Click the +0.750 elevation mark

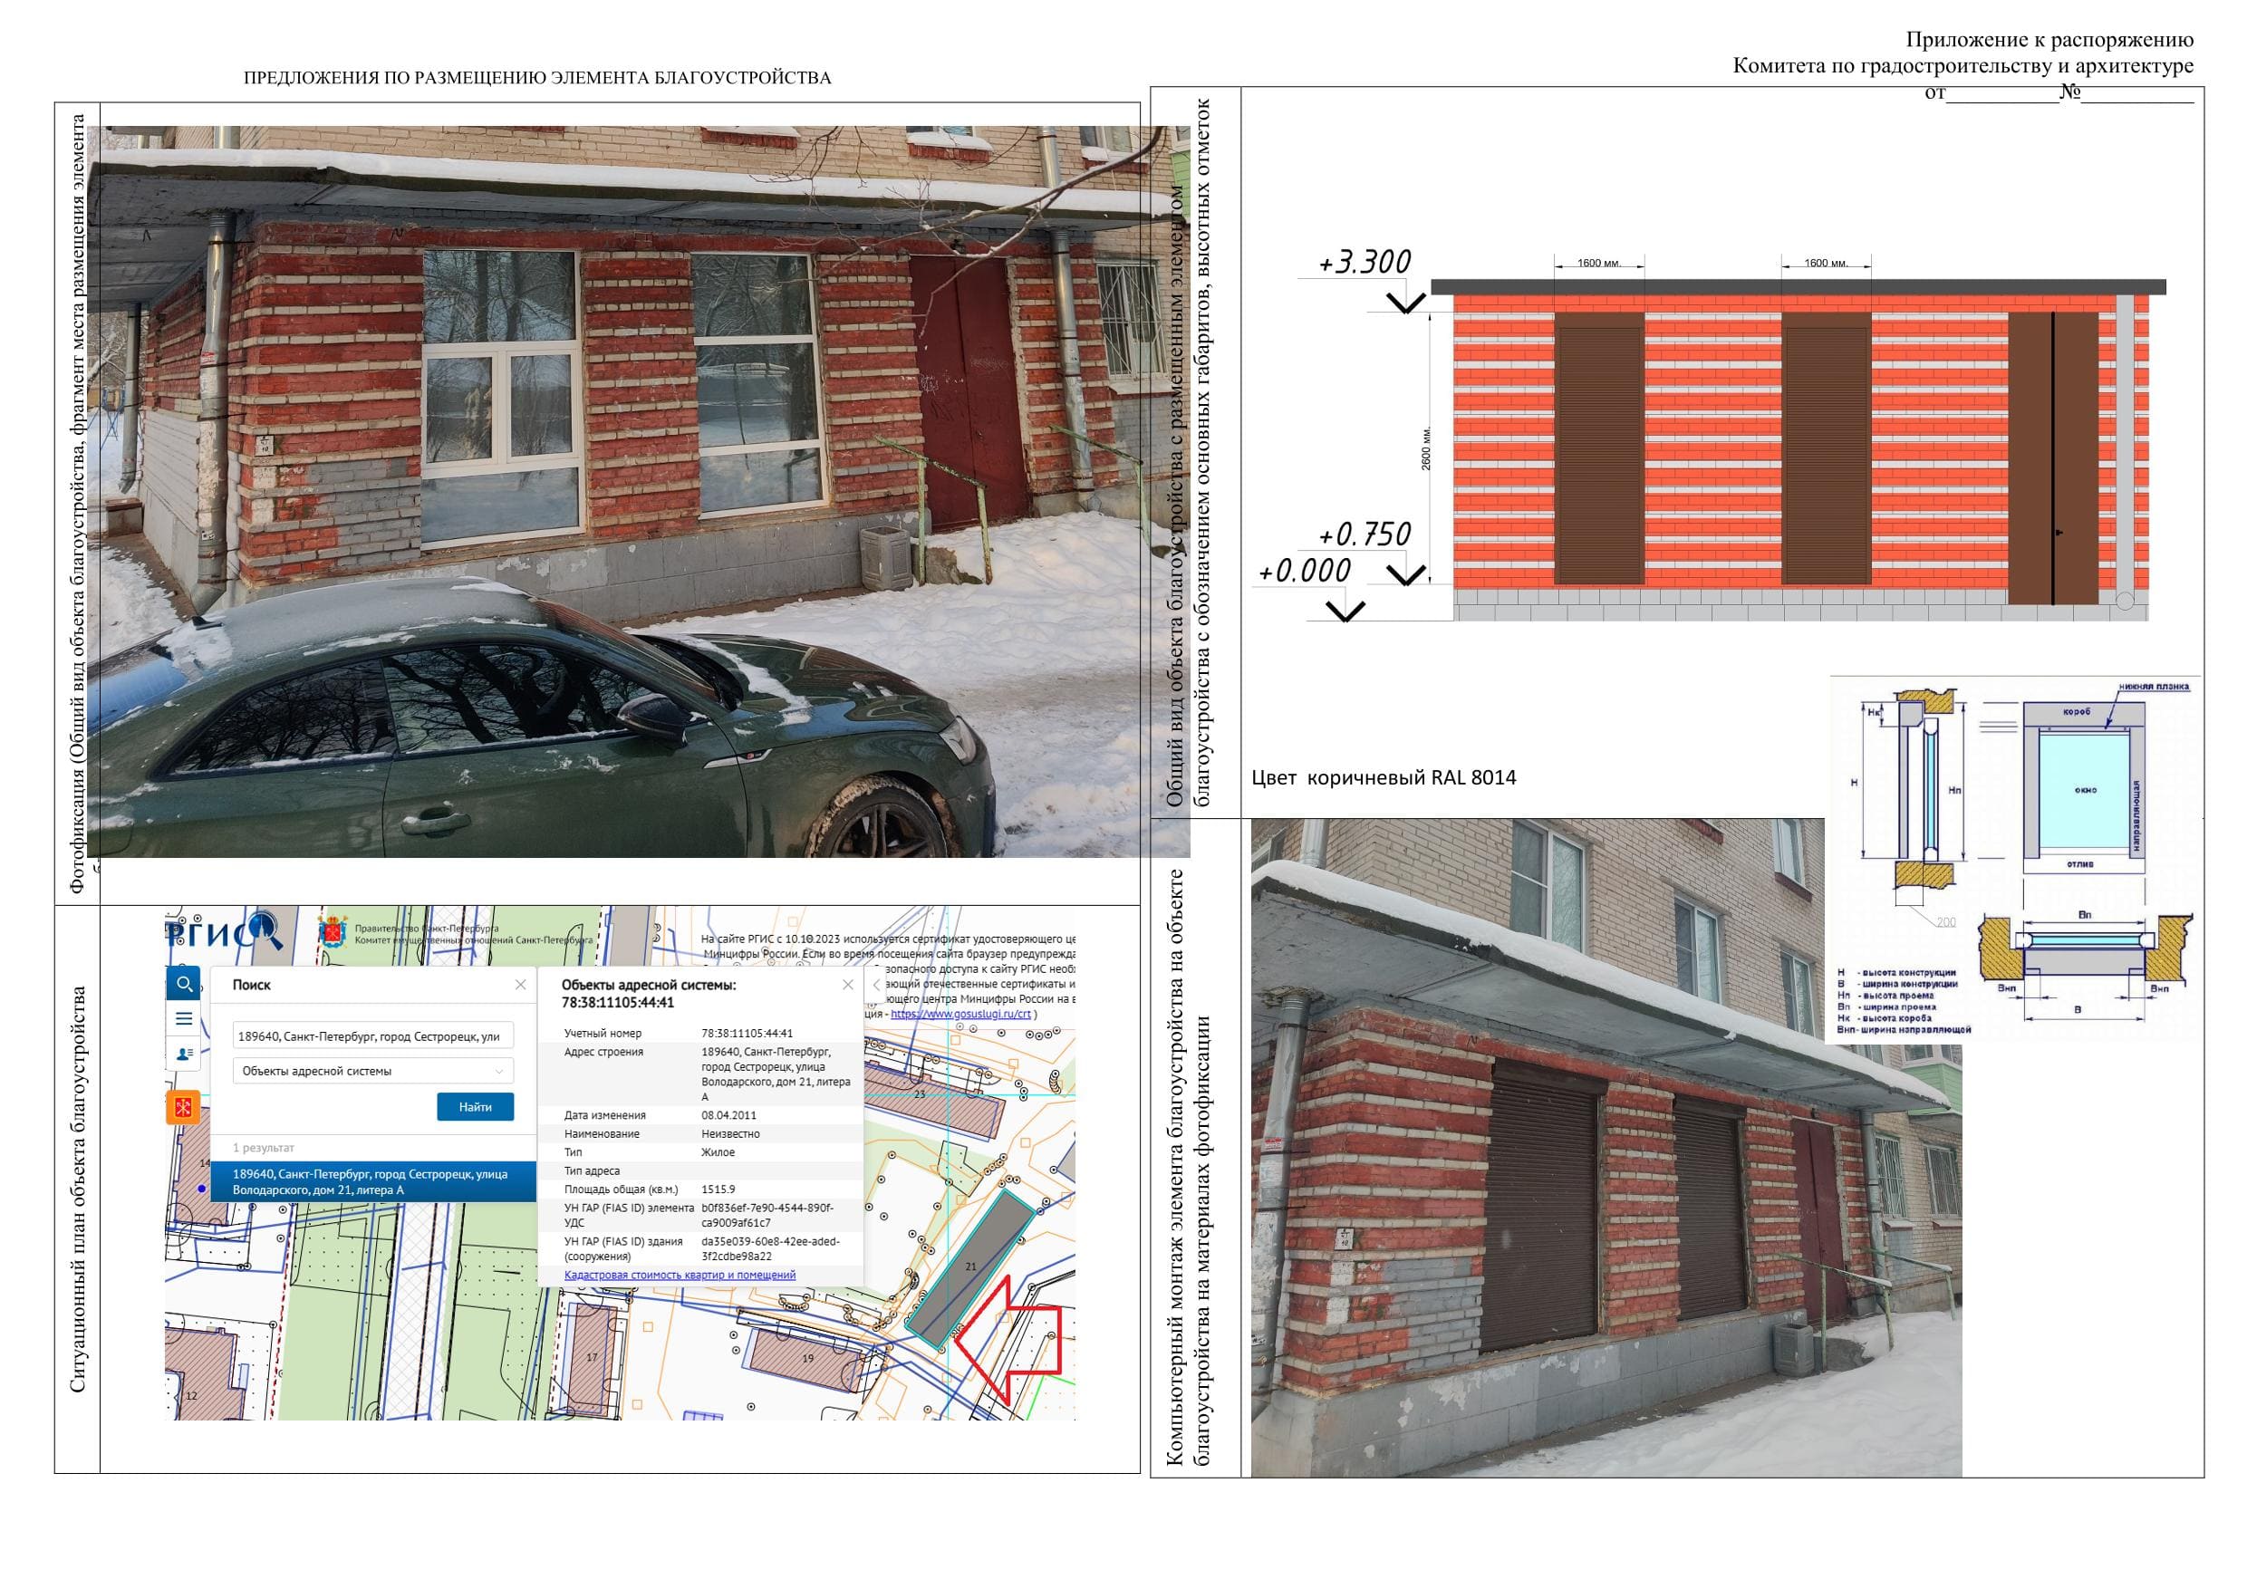tap(1365, 534)
